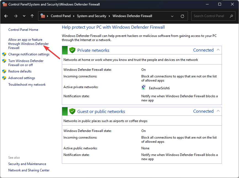
Task: Click the EeshwarSrishti network icon
Action: tap(144, 87)
